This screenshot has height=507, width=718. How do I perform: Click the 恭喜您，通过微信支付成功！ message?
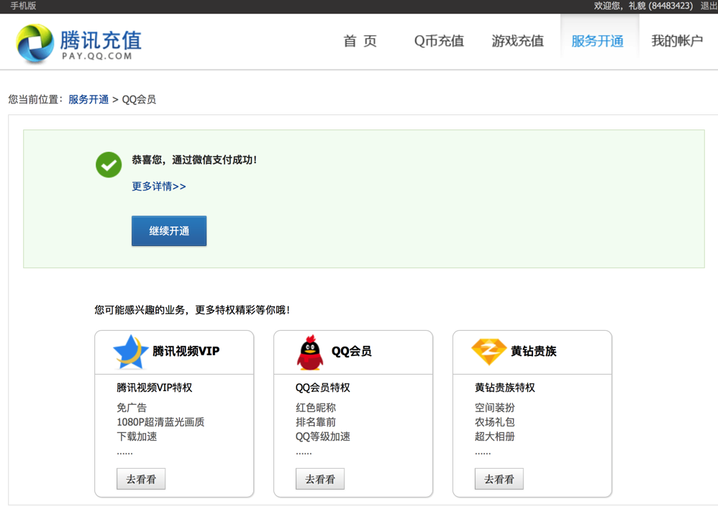pyautogui.click(x=194, y=160)
